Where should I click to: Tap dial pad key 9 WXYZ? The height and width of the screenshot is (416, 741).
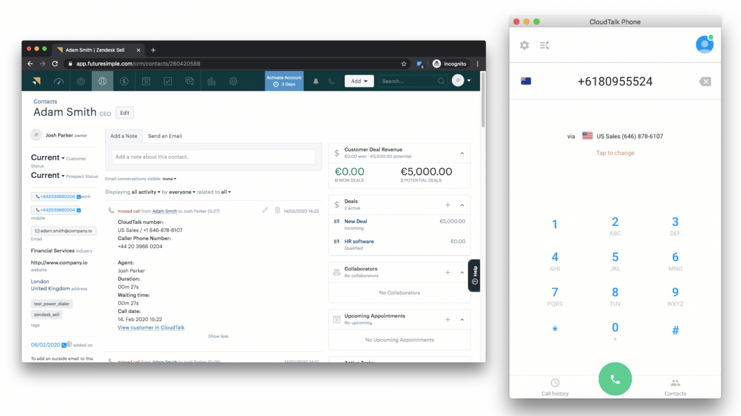point(675,296)
